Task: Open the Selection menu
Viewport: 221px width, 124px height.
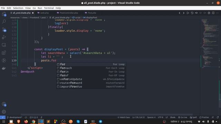Action: click(x=18, y=8)
